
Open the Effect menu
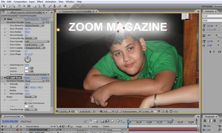[x=40, y=2]
